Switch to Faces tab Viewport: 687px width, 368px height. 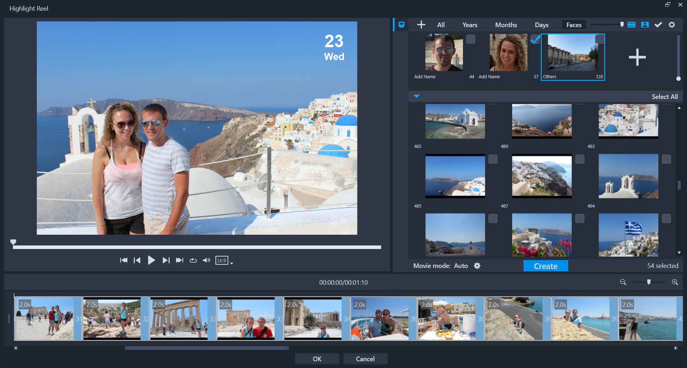[574, 25]
